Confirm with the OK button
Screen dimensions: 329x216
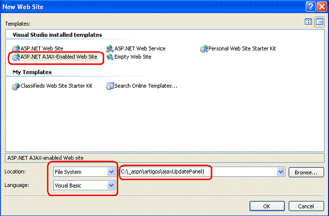pos(267,206)
